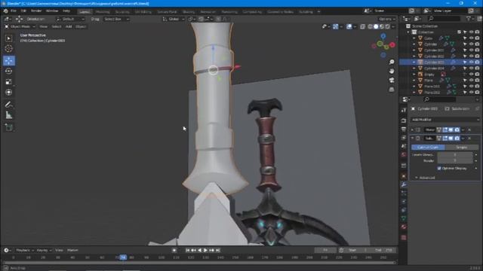The image size is (483, 271).
Task: Open the Edit menu
Action: [23, 11]
